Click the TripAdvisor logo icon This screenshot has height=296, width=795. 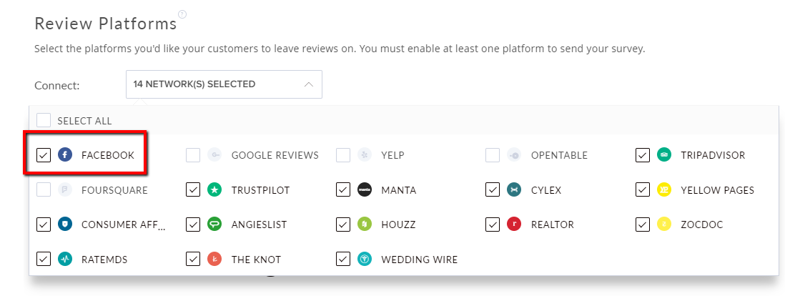[664, 155]
